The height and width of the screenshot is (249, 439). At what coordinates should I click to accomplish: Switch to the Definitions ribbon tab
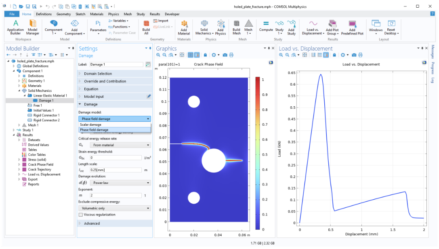44,14
